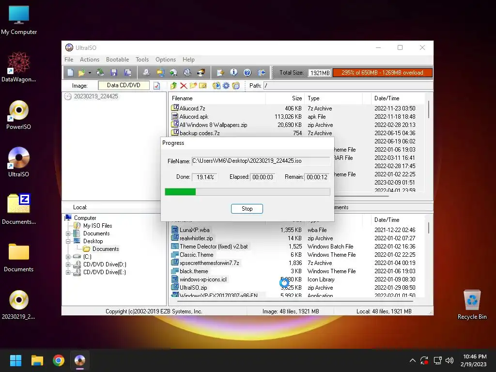Click the FileName field in Progress dialog

261,161
